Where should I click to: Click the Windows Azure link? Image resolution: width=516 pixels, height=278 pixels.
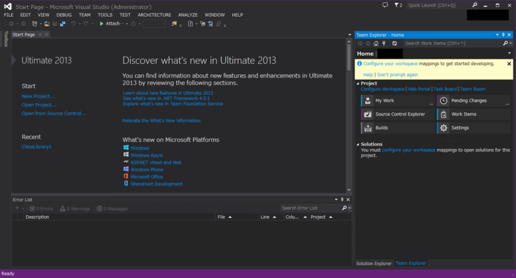pos(146,155)
